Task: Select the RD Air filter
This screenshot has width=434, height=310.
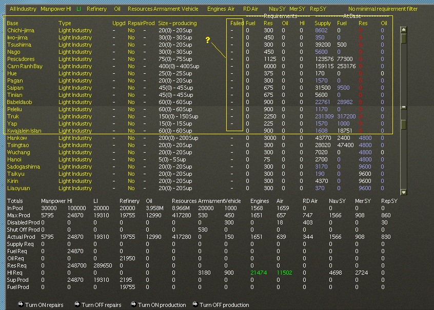Action: tap(250, 9)
